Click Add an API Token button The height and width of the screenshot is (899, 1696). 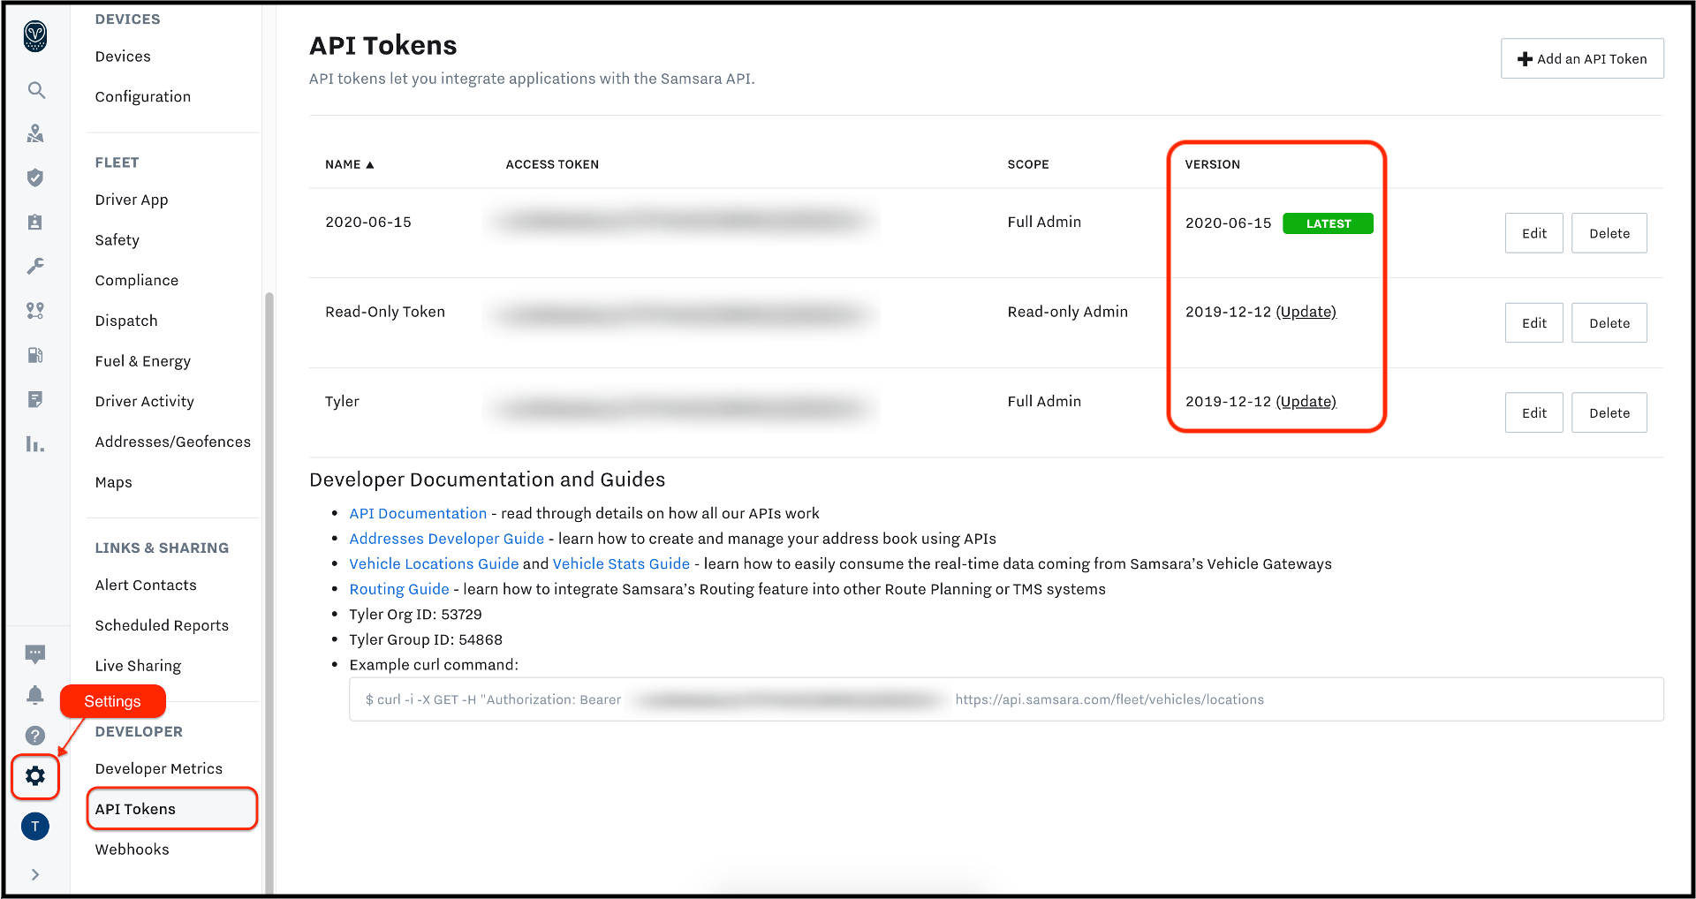click(x=1582, y=59)
